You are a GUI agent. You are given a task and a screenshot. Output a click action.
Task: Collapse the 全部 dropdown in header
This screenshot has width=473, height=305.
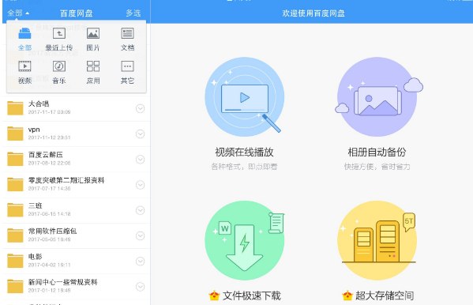18,13
